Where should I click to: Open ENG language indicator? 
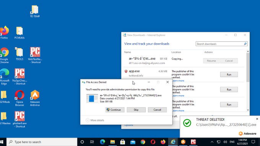pyautogui.click(x=232, y=142)
